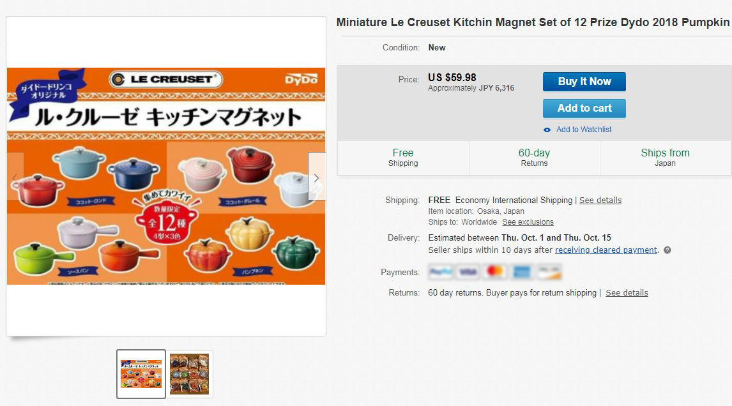Click the Discover payment icon

pyautogui.click(x=549, y=273)
